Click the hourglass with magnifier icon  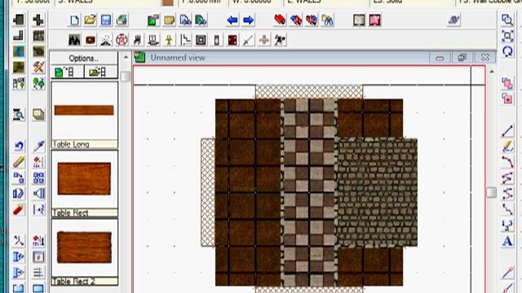(x=19, y=115)
